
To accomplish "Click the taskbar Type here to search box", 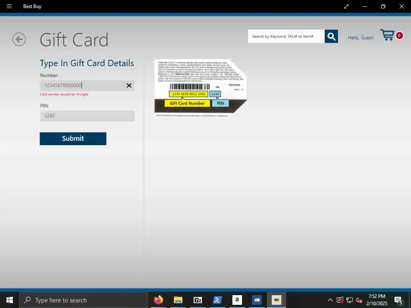I will 83,300.
